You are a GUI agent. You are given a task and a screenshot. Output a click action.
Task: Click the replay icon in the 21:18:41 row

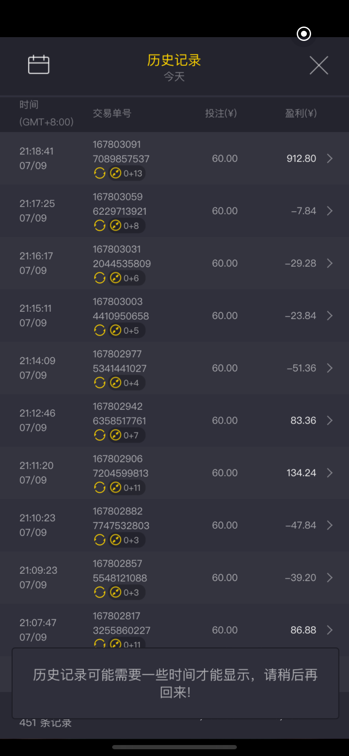(100, 173)
